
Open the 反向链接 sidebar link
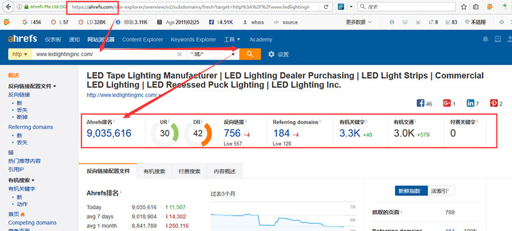click(x=19, y=95)
